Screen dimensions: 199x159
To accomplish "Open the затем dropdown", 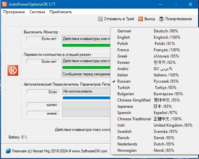I will click(x=86, y=105).
